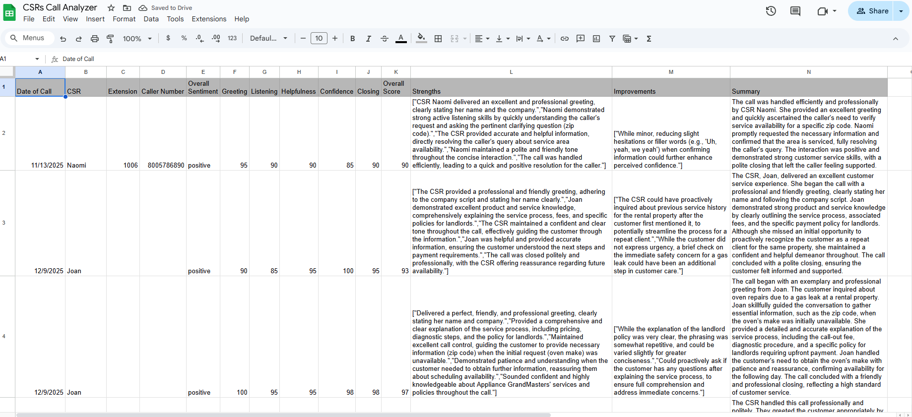Expand the Name box dropdown arrow
912x417 pixels.
pos(37,59)
